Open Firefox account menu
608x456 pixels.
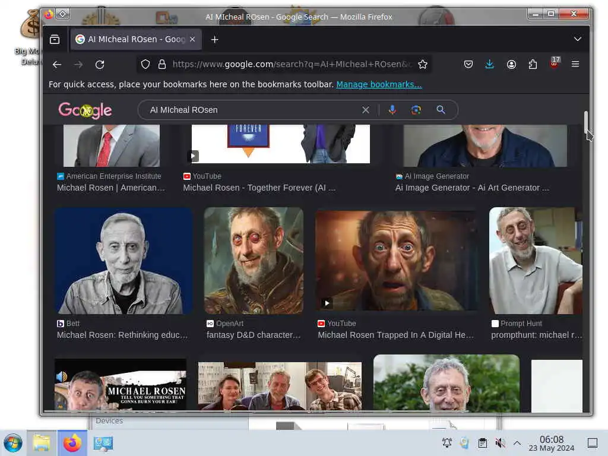tap(511, 64)
